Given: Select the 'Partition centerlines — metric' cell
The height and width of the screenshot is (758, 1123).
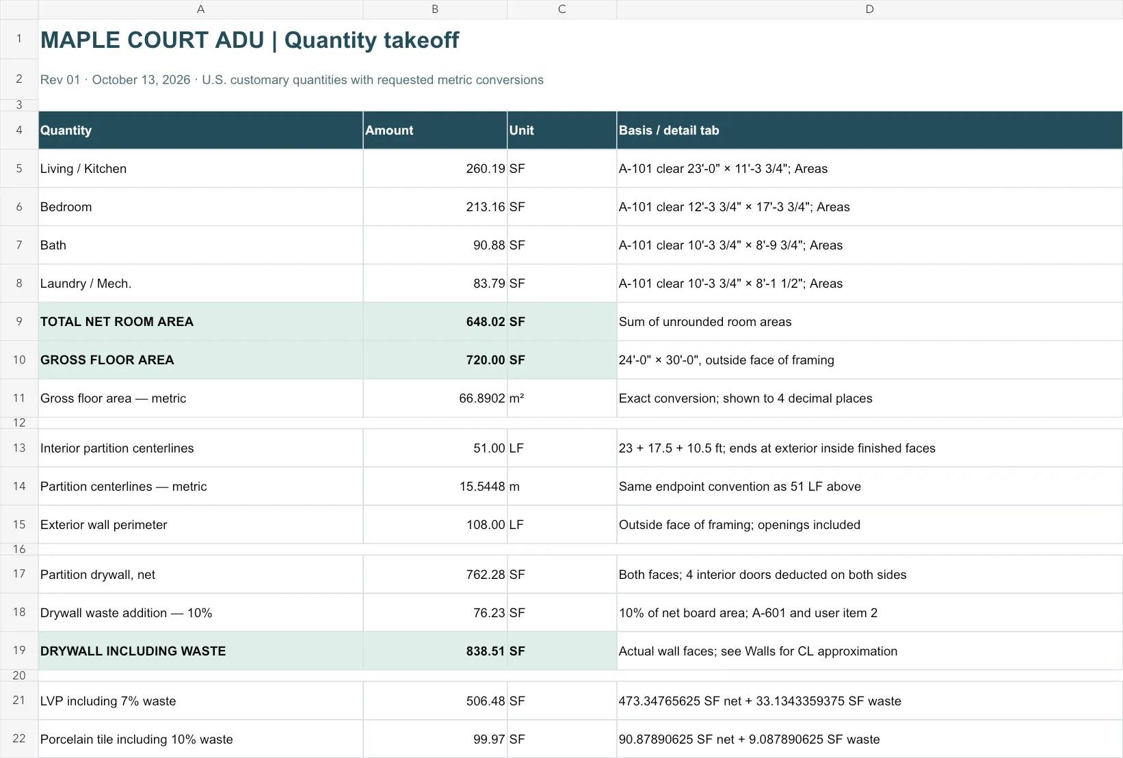Looking at the screenshot, I should pos(201,487).
